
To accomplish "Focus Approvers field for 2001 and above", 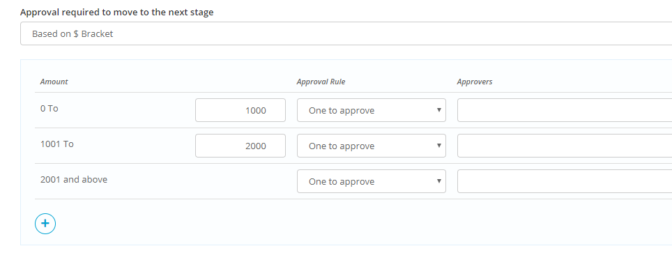I will (565, 181).
